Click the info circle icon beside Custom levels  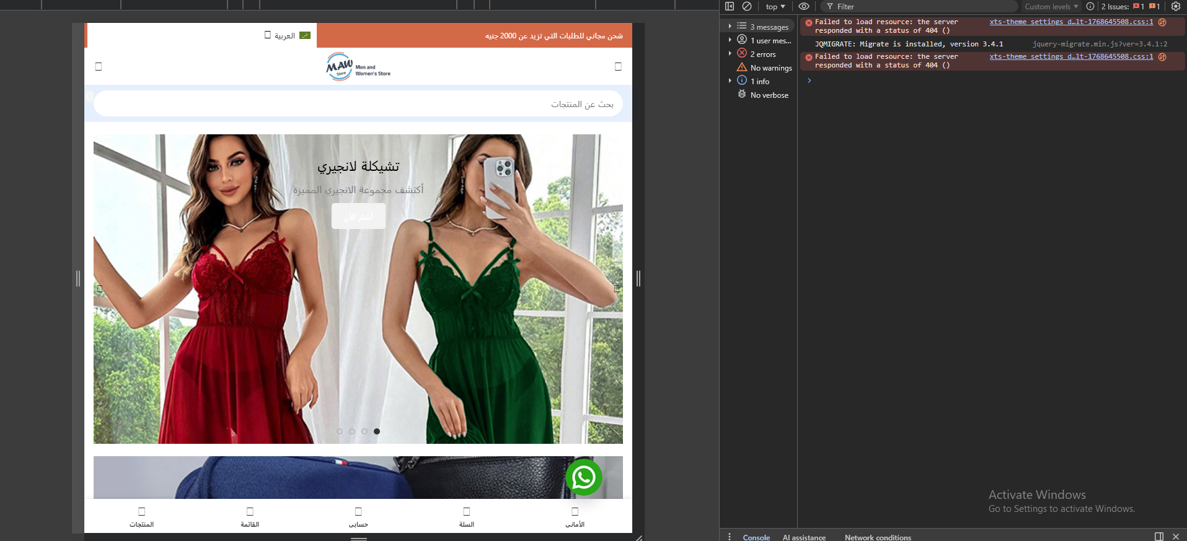(x=1090, y=6)
